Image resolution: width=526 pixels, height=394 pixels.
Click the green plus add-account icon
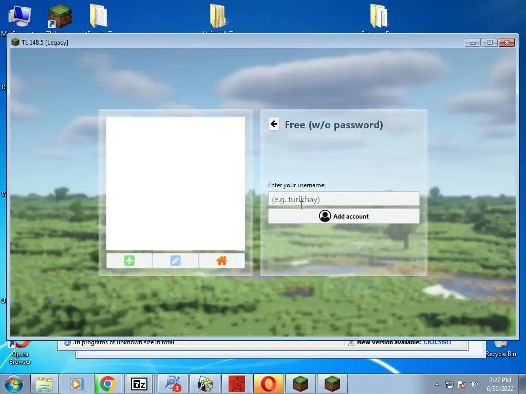click(129, 260)
